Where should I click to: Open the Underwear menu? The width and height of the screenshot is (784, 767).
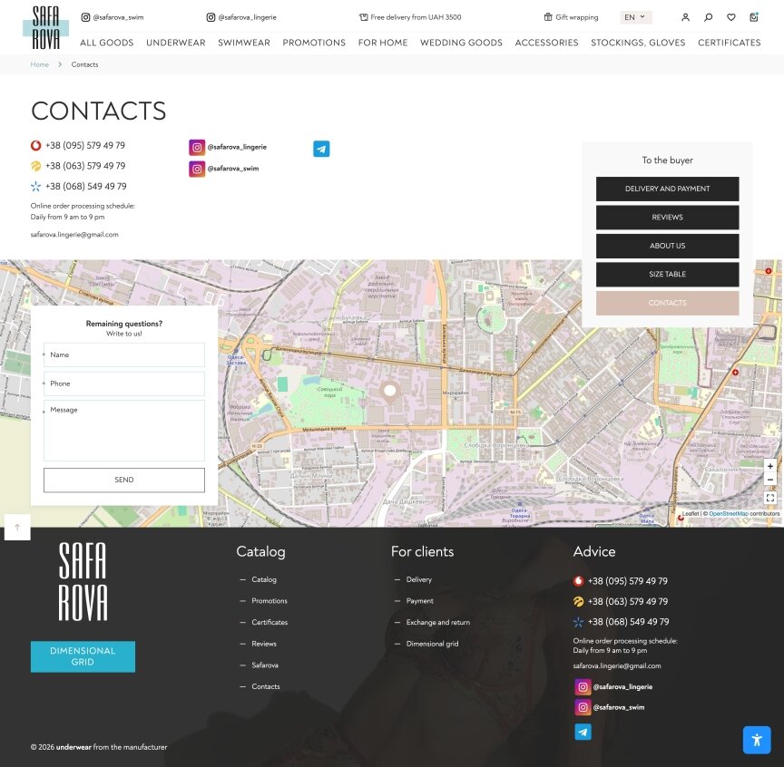(176, 43)
